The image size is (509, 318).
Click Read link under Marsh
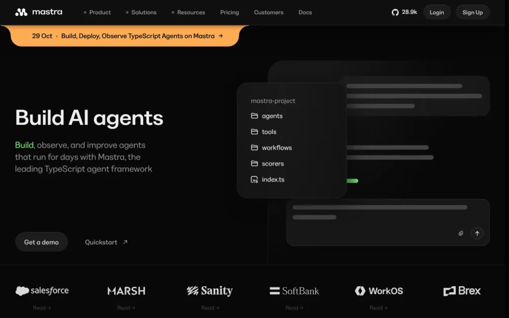coord(126,308)
